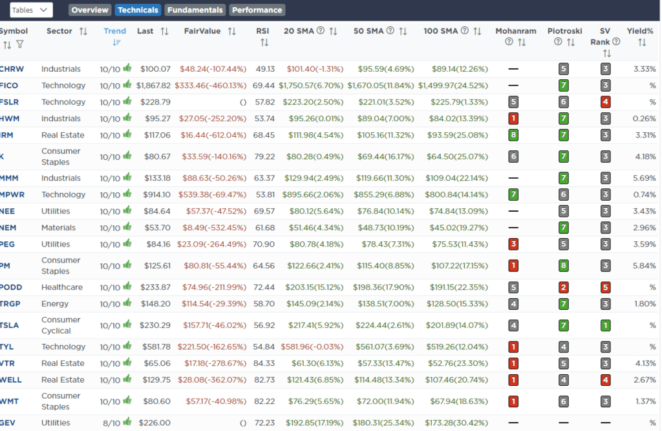
Task: Select the Technicals tab
Action: (x=138, y=10)
